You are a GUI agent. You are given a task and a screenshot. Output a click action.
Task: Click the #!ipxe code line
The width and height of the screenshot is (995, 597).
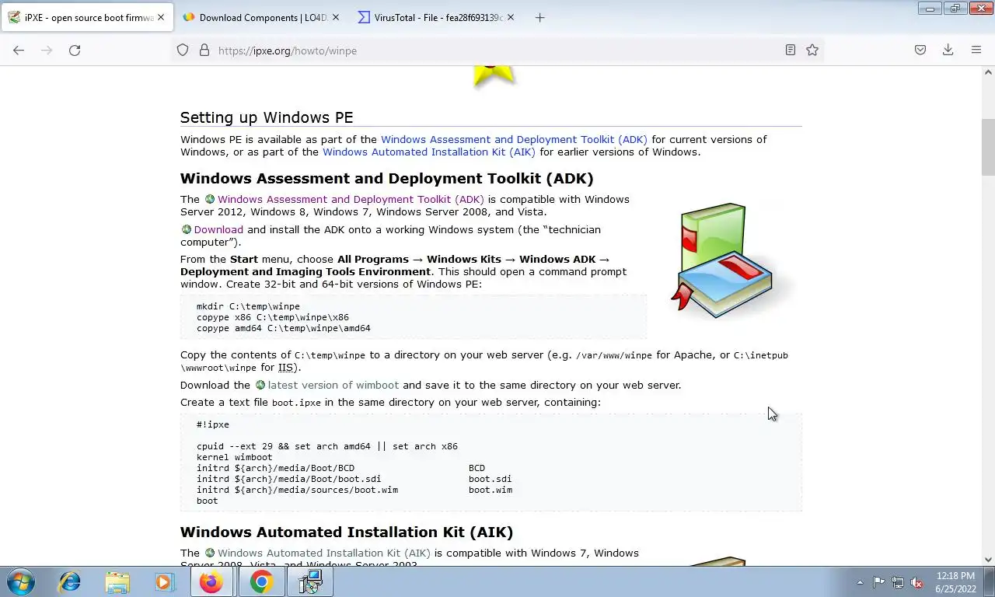(213, 424)
